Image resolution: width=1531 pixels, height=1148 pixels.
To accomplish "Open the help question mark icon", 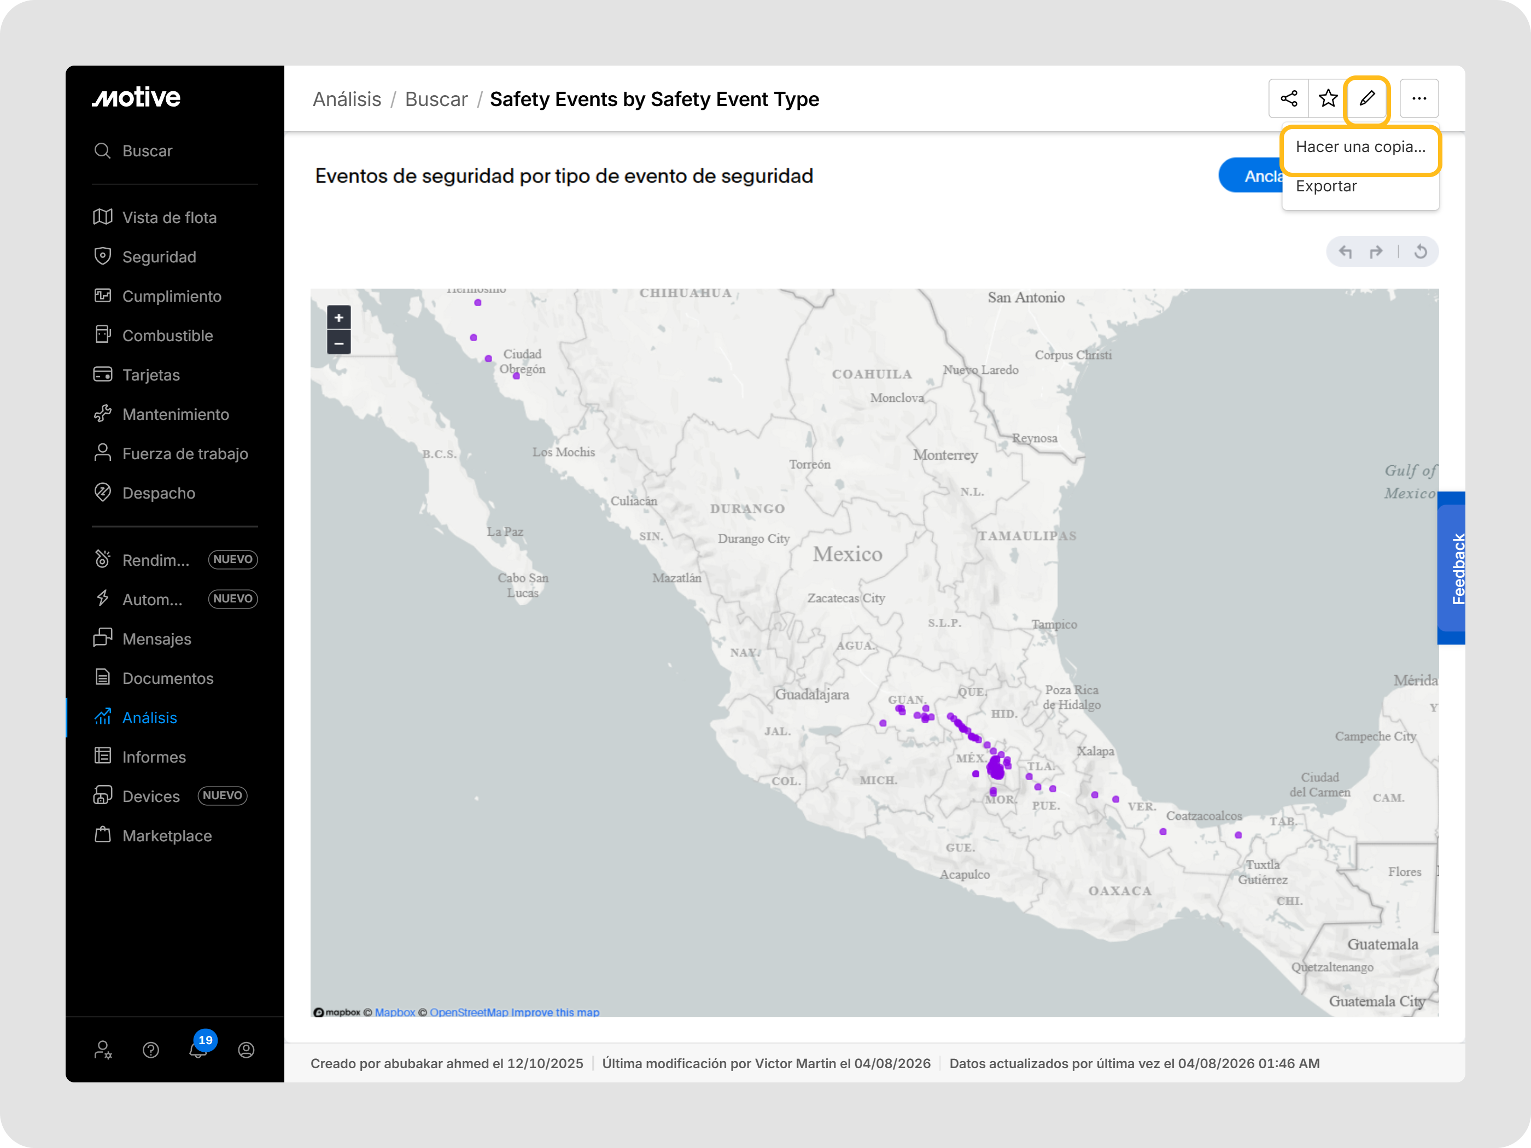I will [x=151, y=1050].
